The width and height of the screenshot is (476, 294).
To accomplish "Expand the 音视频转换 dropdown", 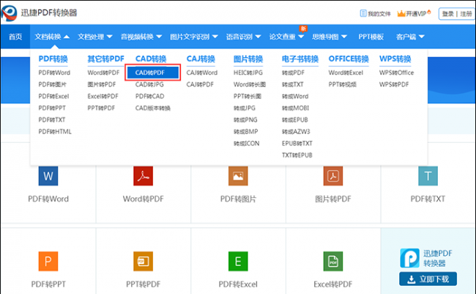I will pyautogui.click(x=159, y=37).
